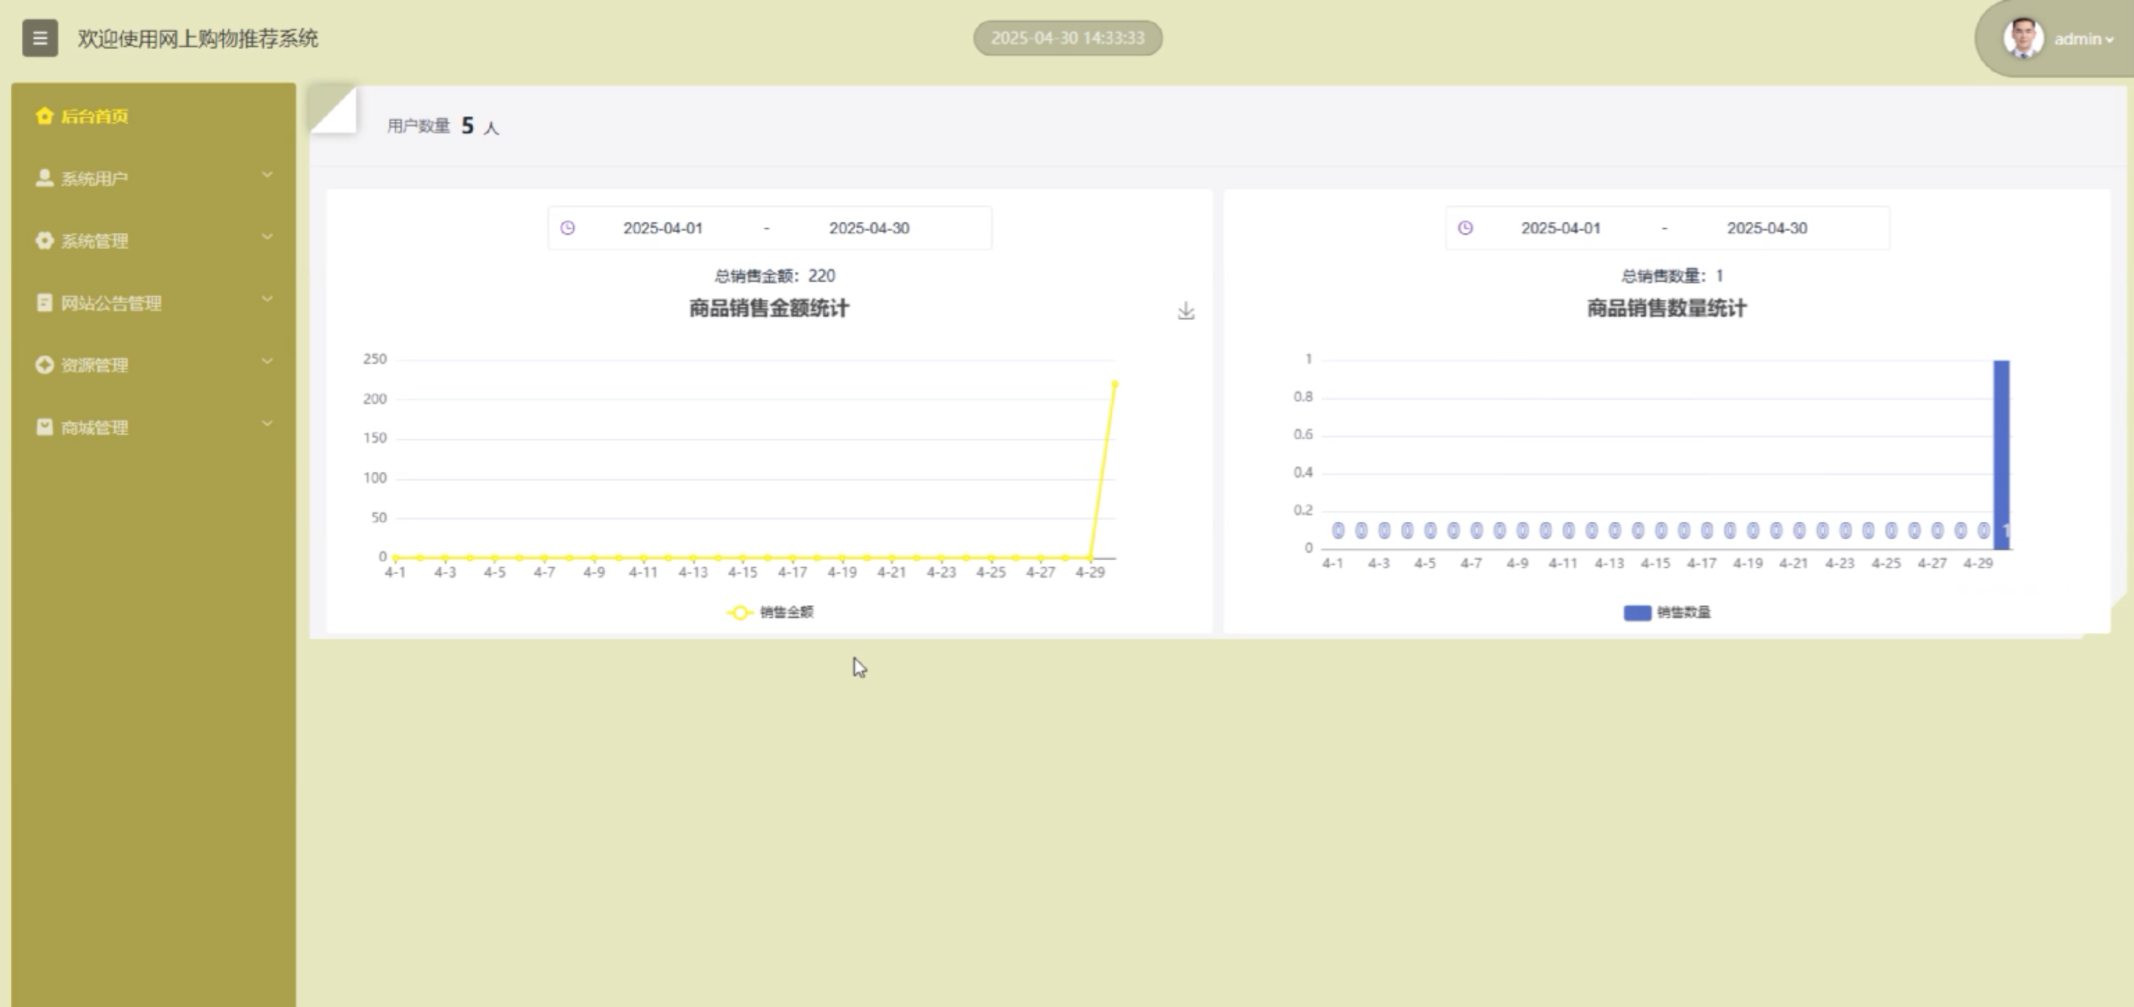This screenshot has height=1007, width=2134.
Task: Click the sales quantity end date 2025-04-30
Action: (1766, 228)
